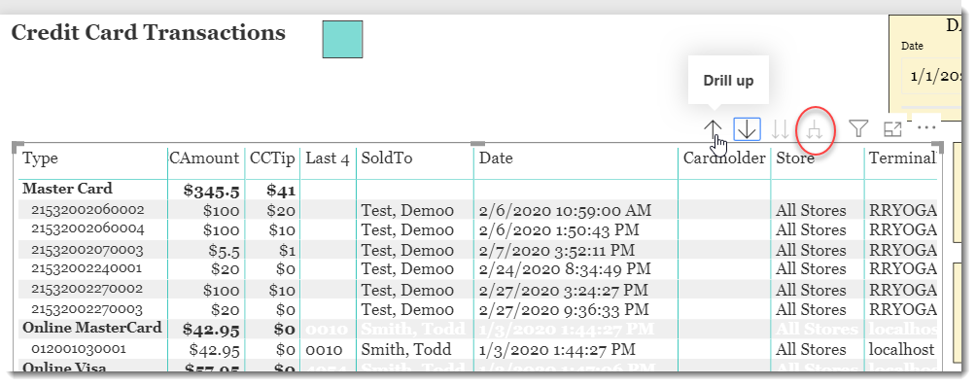This screenshot has width=976, height=386.
Task: Click expand all down one level icon
Action: [x=815, y=129]
